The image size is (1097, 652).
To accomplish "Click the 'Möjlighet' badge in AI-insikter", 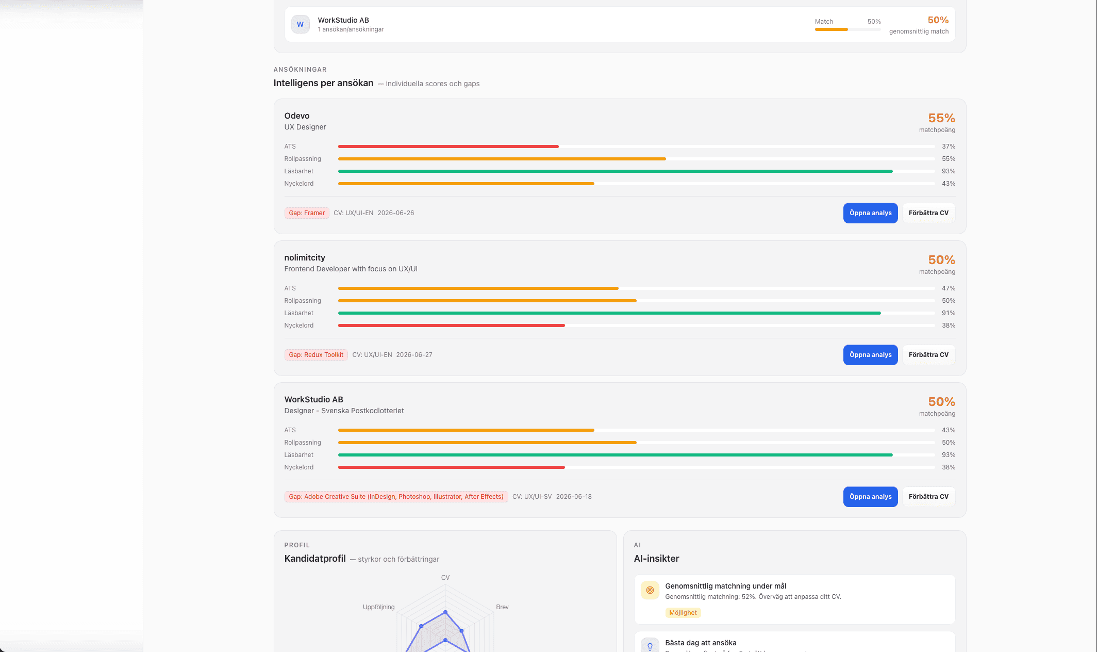I will point(683,613).
